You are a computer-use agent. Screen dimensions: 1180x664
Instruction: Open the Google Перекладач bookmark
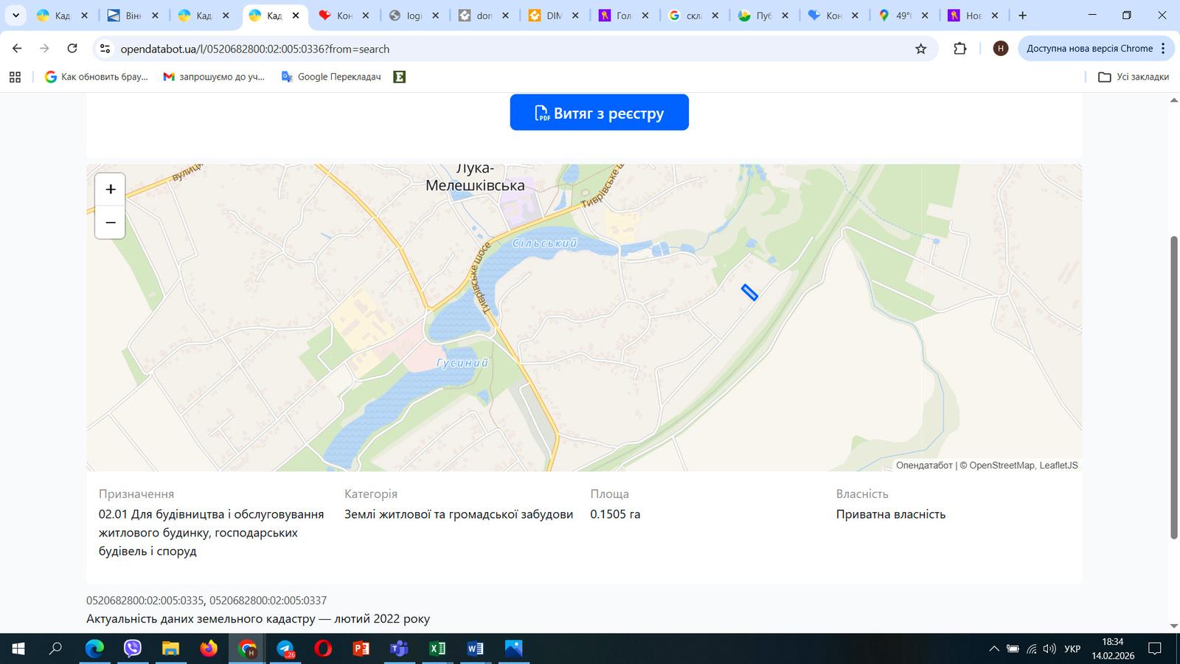coord(330,76)
